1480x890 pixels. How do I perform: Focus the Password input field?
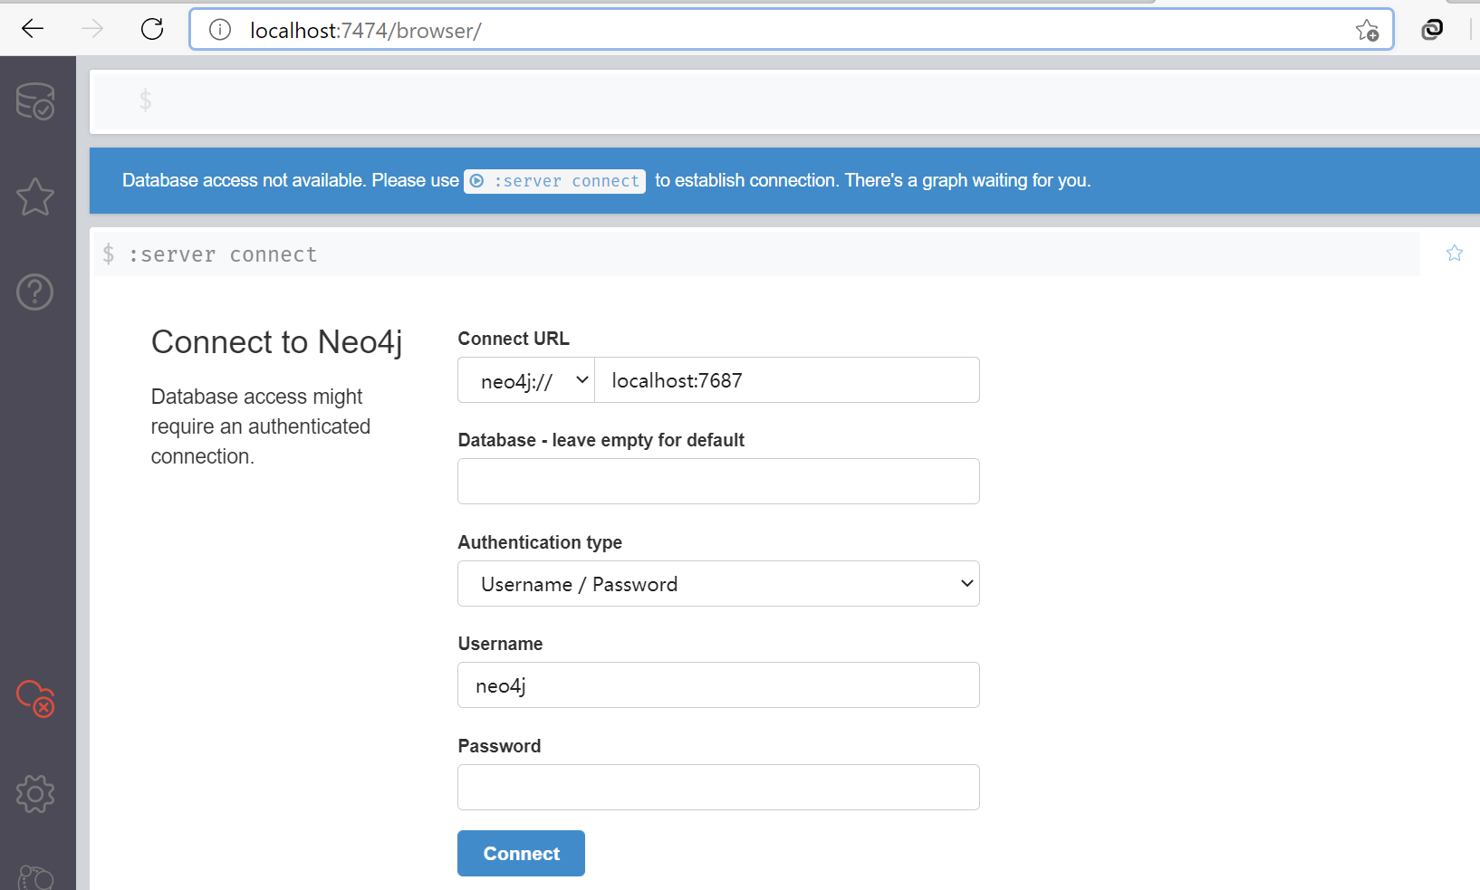tap(718, 788)
